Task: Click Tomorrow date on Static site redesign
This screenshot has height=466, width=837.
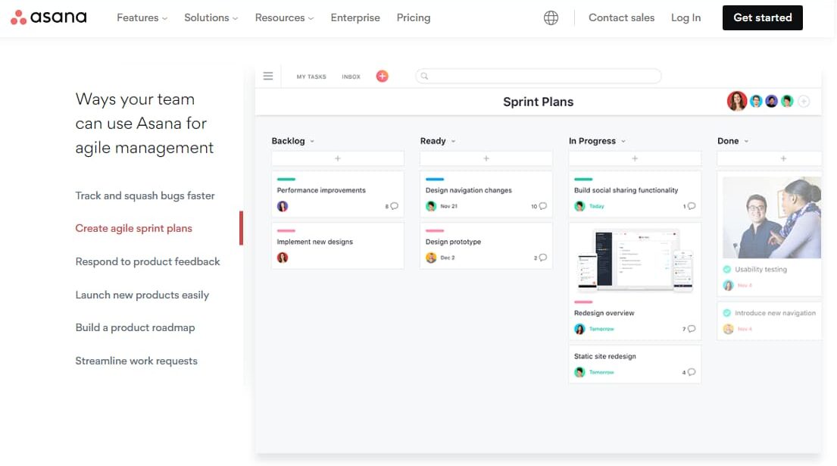Action: coord(601,372)
